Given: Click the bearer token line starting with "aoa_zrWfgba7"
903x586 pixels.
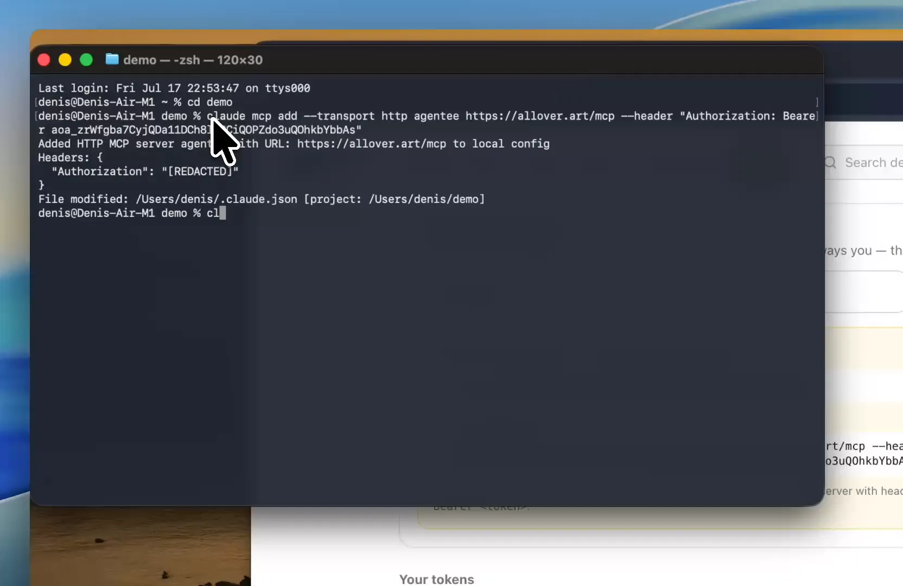Looking at the screenshot, I should 200,130.
